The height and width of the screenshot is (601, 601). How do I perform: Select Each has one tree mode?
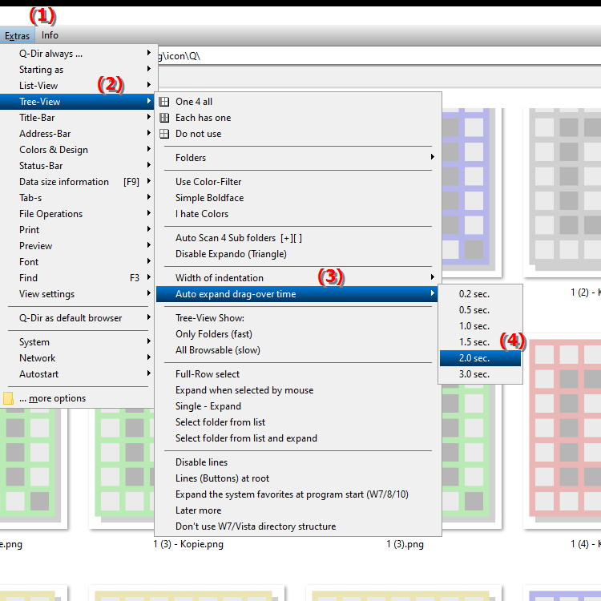tap(298, 118)
